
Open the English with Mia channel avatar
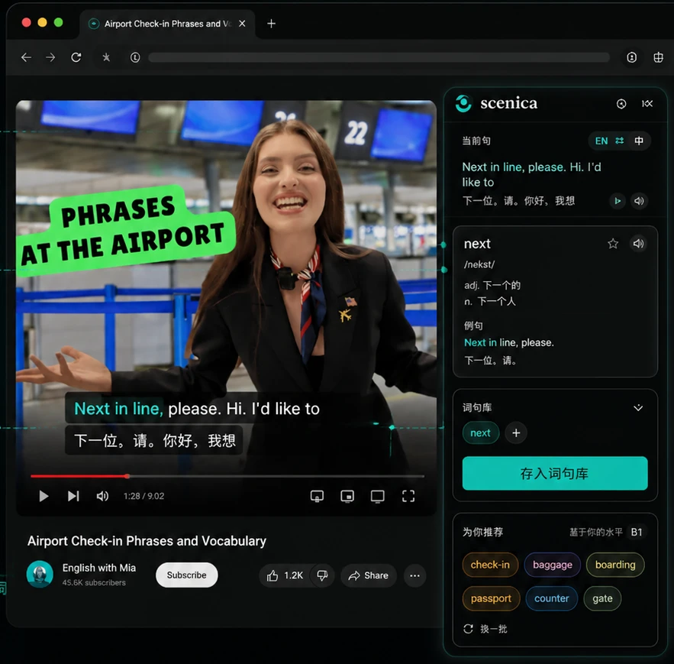coord(40,575)
